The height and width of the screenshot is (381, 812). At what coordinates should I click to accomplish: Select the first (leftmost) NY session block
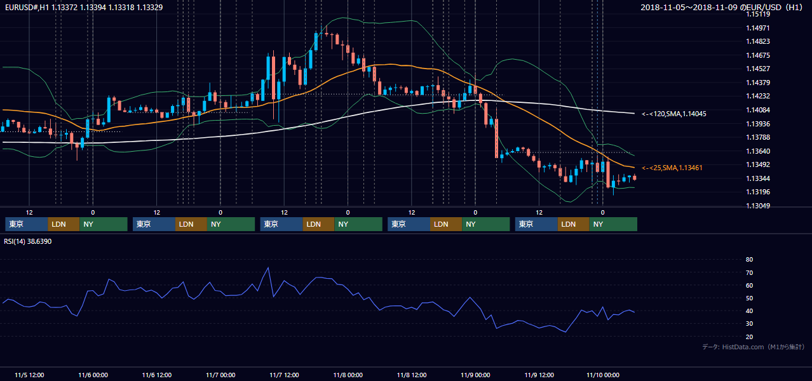tap(104, 224)
